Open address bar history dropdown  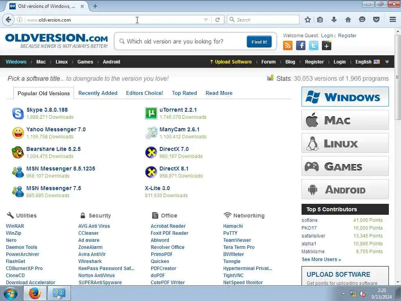[x=206, y=20]
